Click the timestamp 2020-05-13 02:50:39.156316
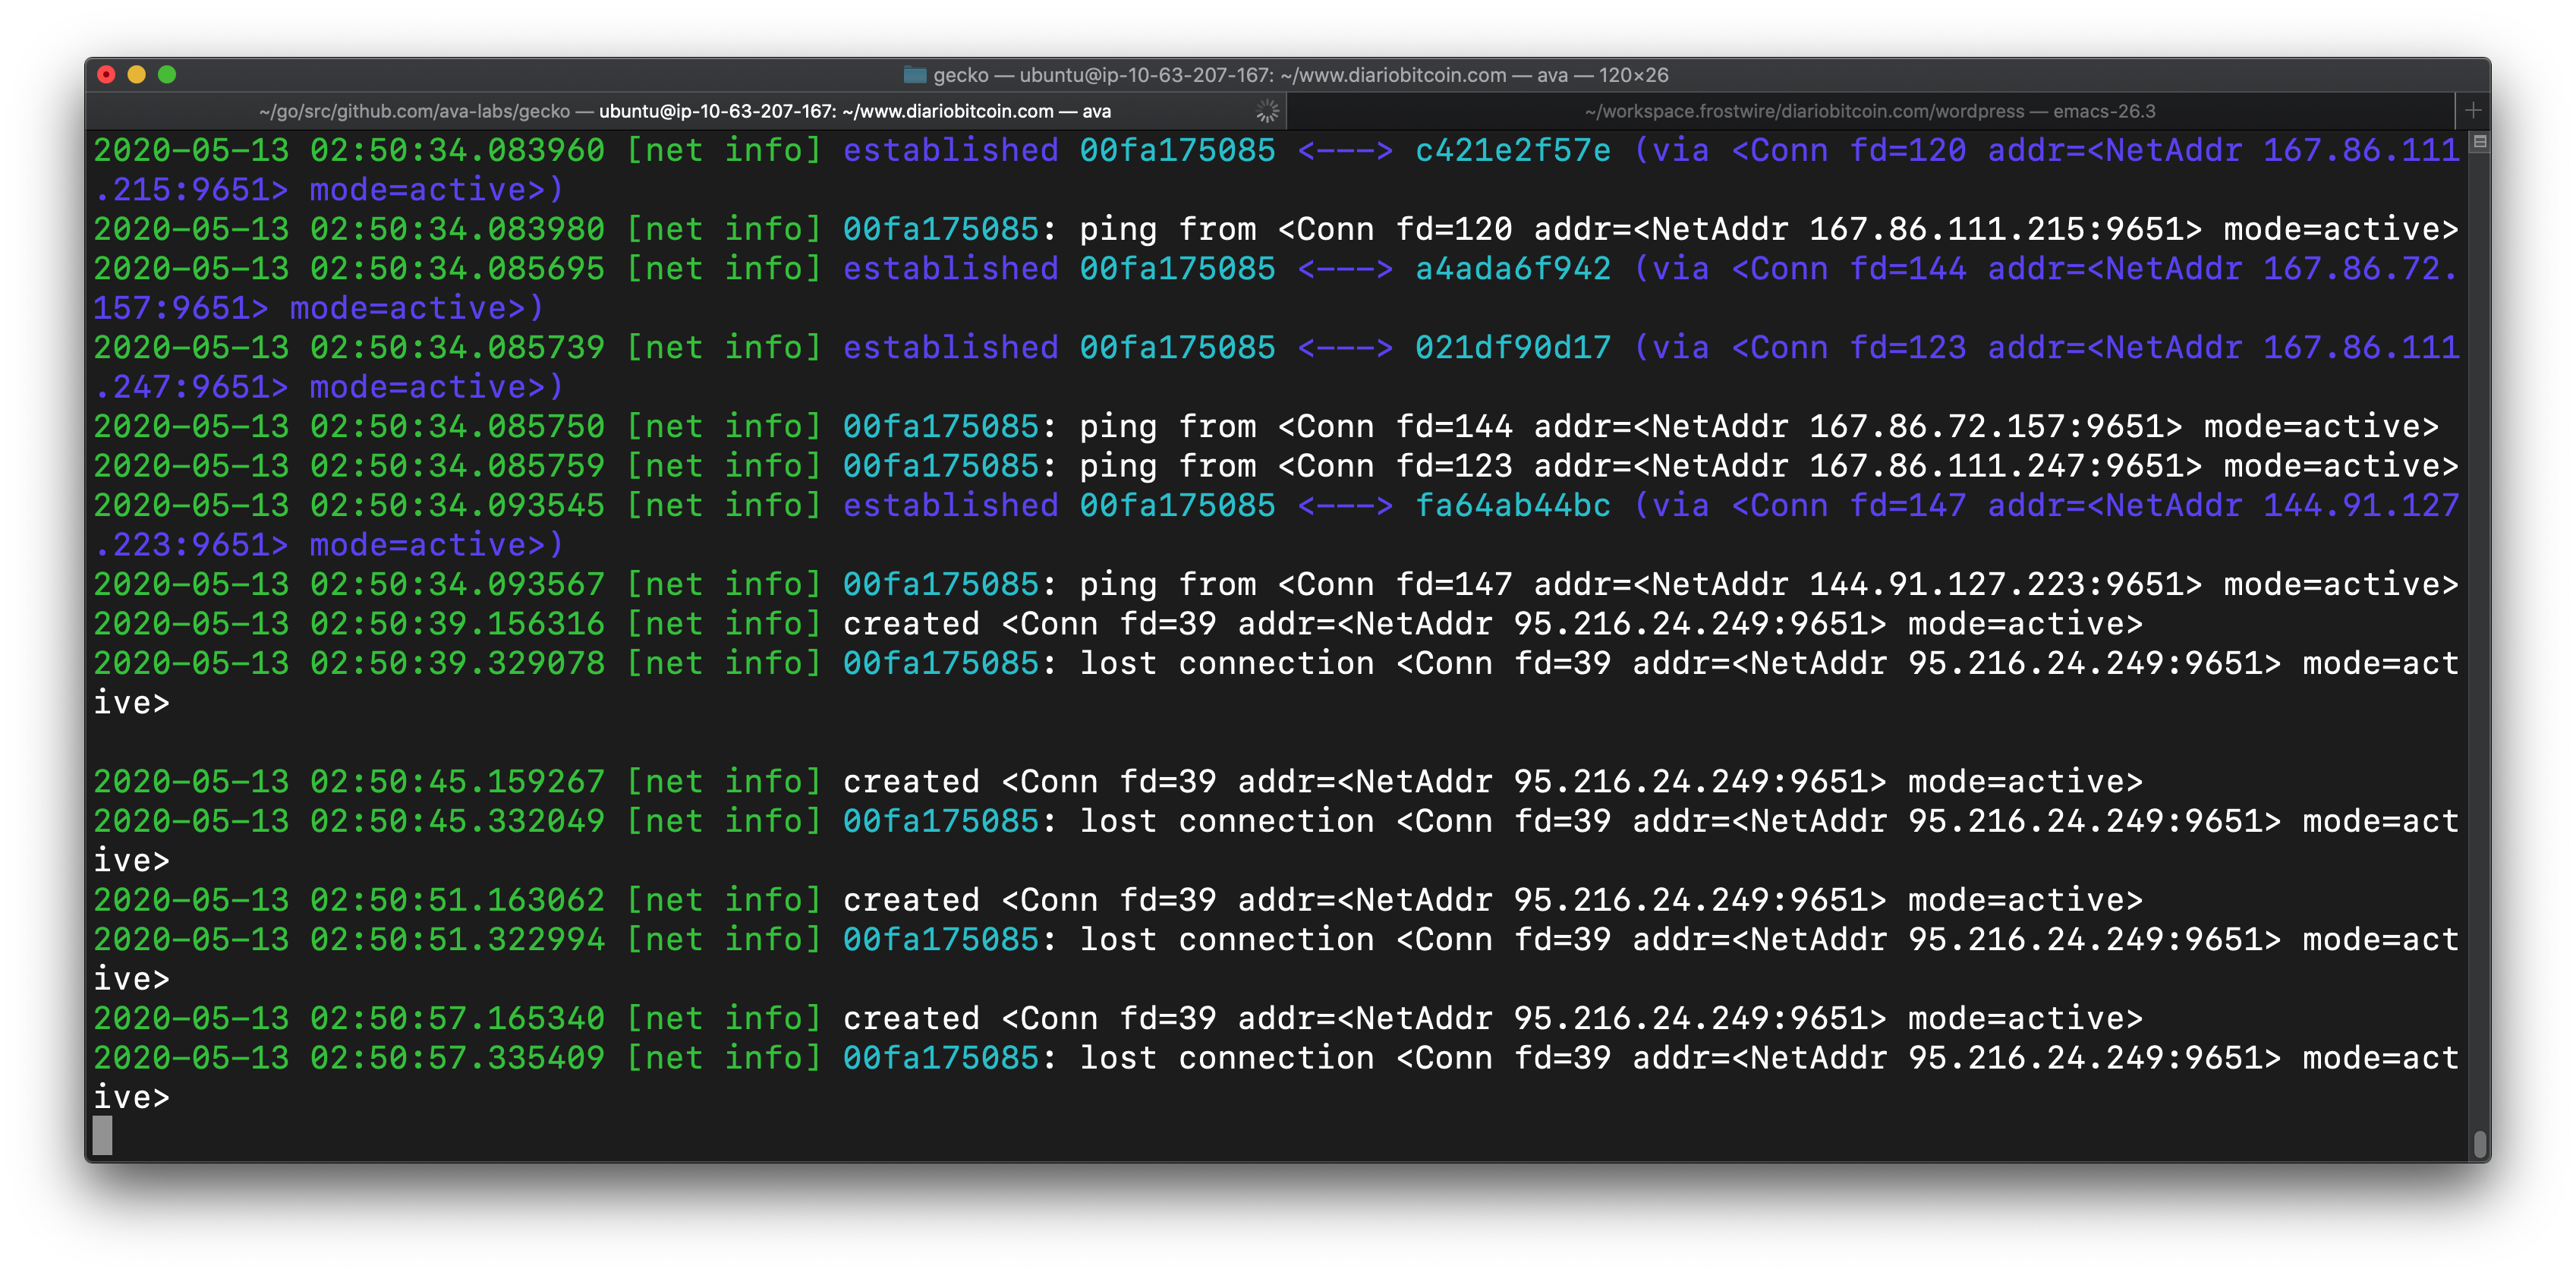 pos(350,623)
